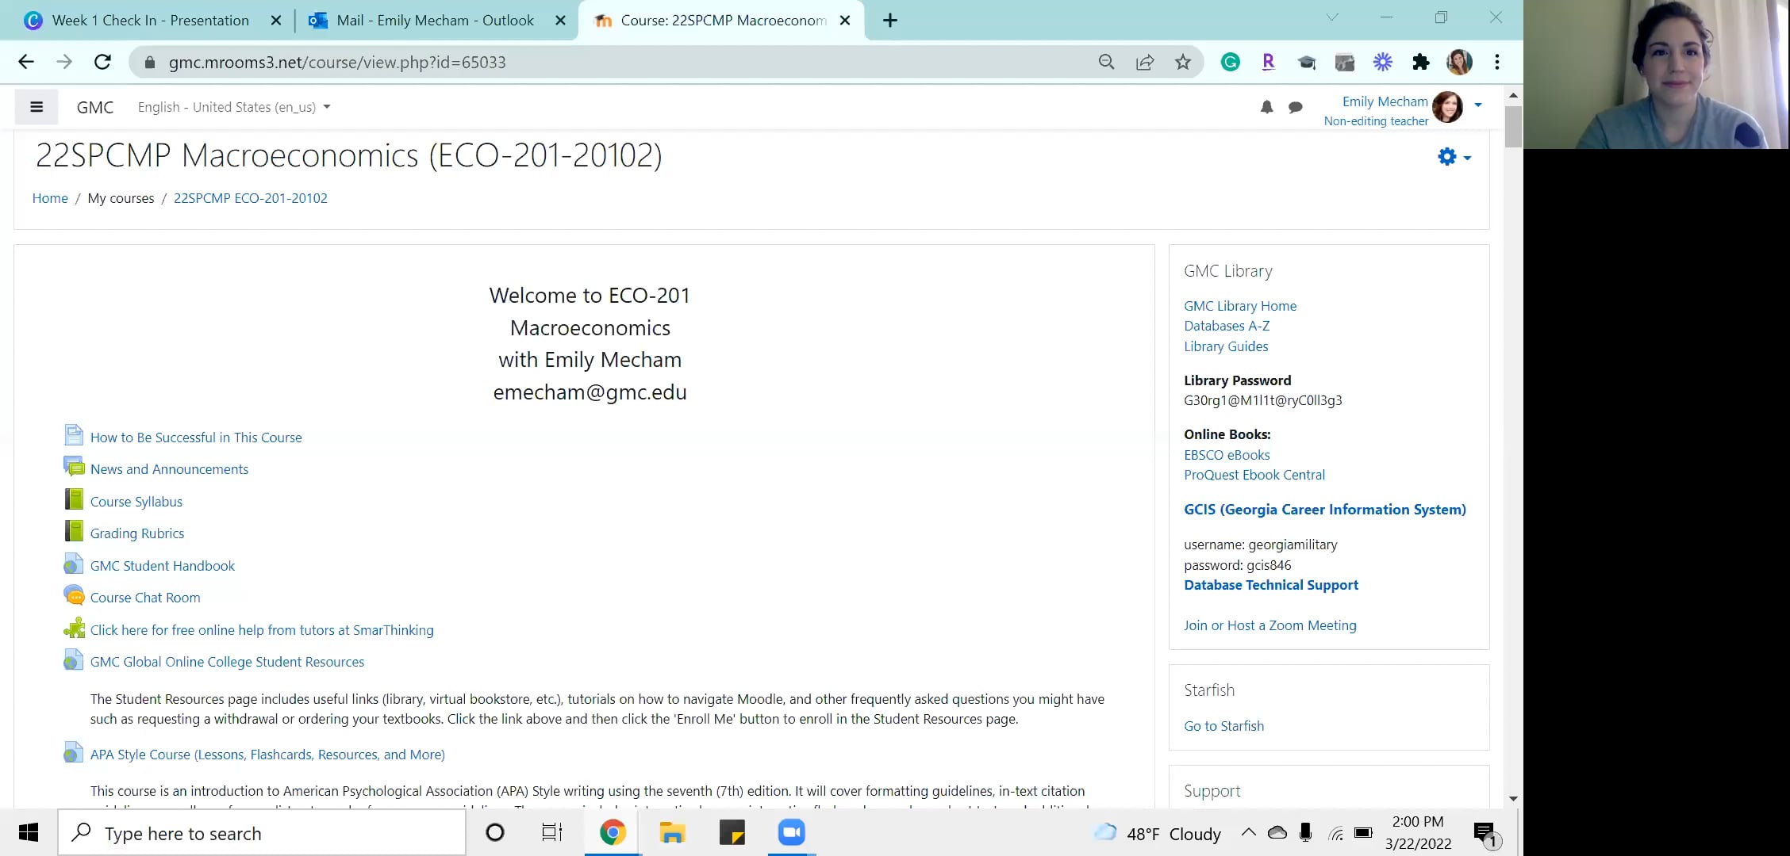The width and height of the screenshot is (1790, 856).
Task: Click the SmarThinking tutoring puzzle icon
Action: click(74, 628)
